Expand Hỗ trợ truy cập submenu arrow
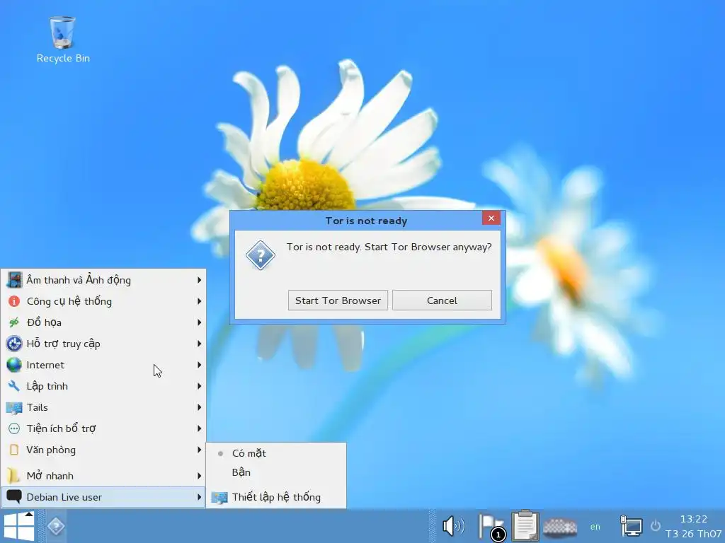The image size is (725, 543). pyautogui.click(x=199, y=344)
